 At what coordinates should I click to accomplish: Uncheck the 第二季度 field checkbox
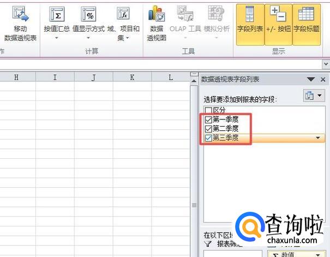pos(208,129)
